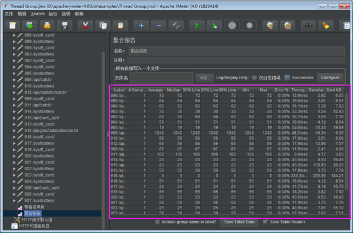Click the Open file folder icon

pos(48,25)
